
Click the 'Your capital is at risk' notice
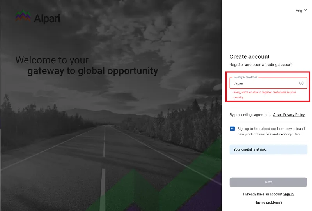[250, 149]
